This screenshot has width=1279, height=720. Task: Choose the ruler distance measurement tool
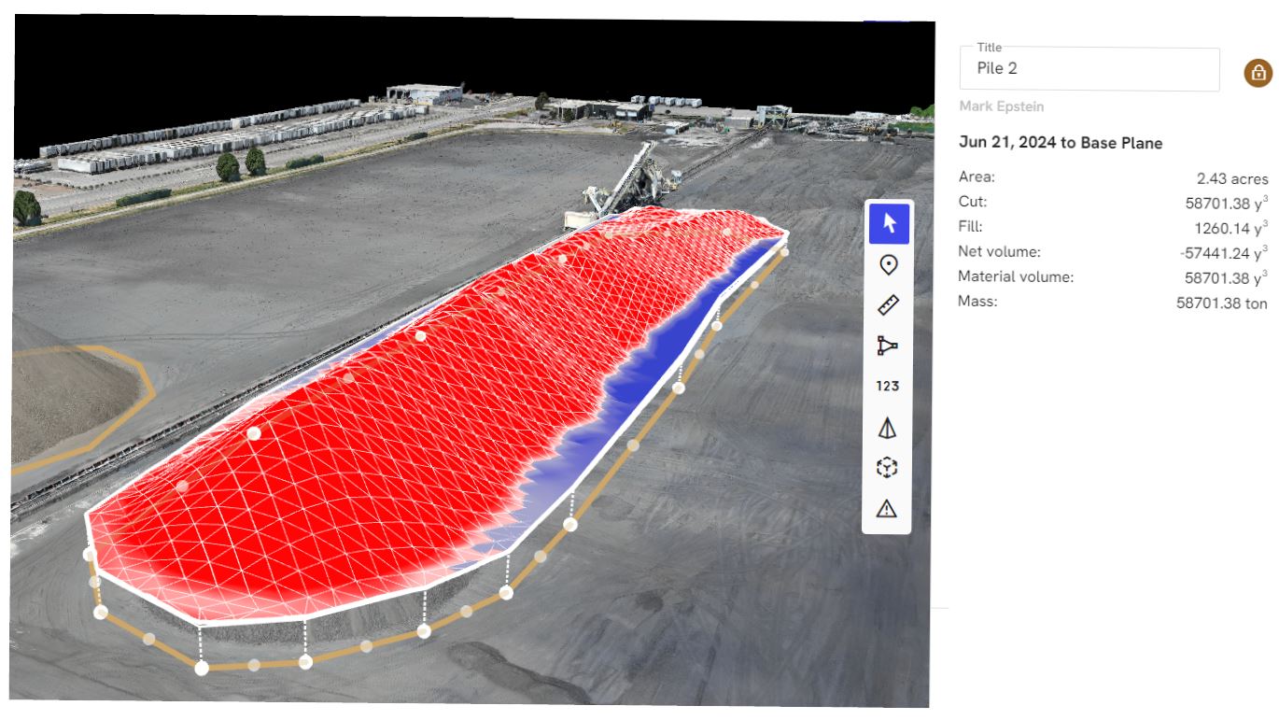coord(888,305)
